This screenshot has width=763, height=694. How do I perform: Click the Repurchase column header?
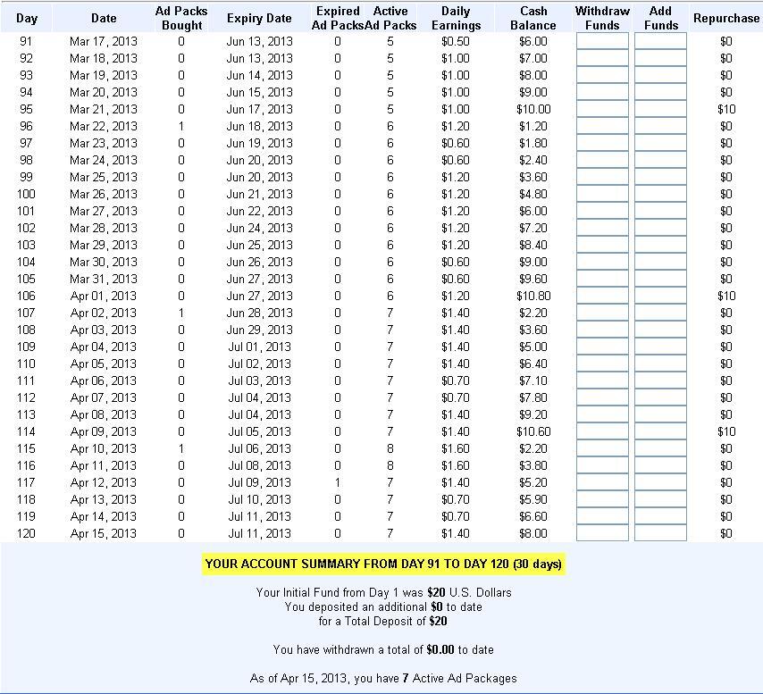[x=726, y=18]
